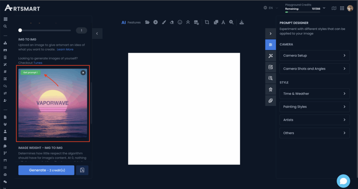This screenshot has width=358, height=189.
Task: Click the download icon in toolbar
Action: coord(242,22)
